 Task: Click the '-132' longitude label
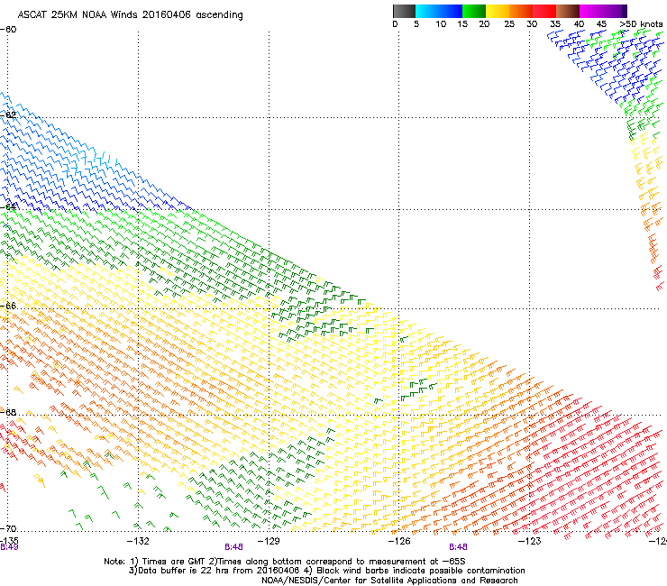138,541
